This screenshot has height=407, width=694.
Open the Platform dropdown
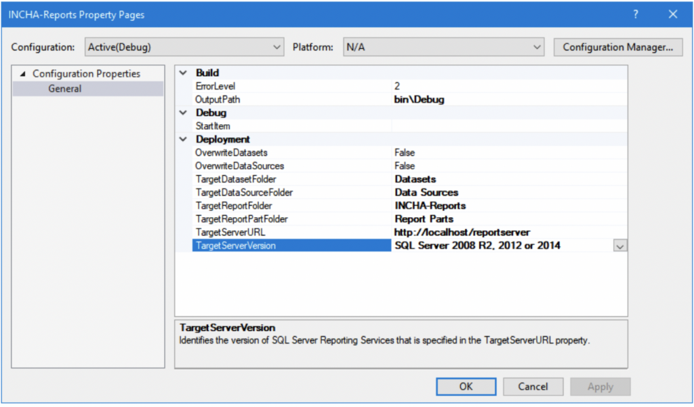tap(537, 47)
